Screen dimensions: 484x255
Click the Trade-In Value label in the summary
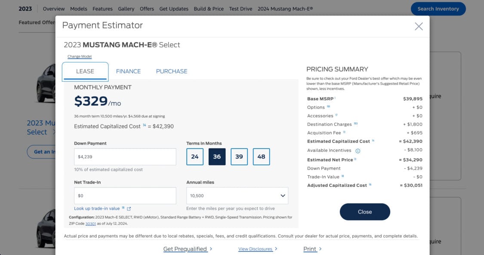click(323, 177)
